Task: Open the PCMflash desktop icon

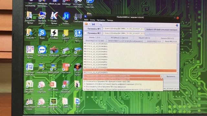Action: [54, 34]
